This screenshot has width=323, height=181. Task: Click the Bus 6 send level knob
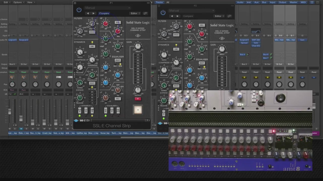pyautogui.click(x=271, y=55)
